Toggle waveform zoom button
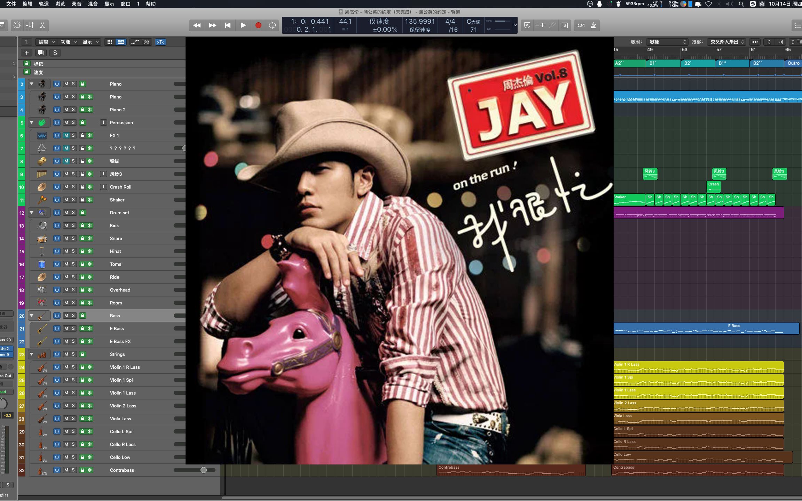Screen dimensions: 802x501 click(x=755, y=42)
